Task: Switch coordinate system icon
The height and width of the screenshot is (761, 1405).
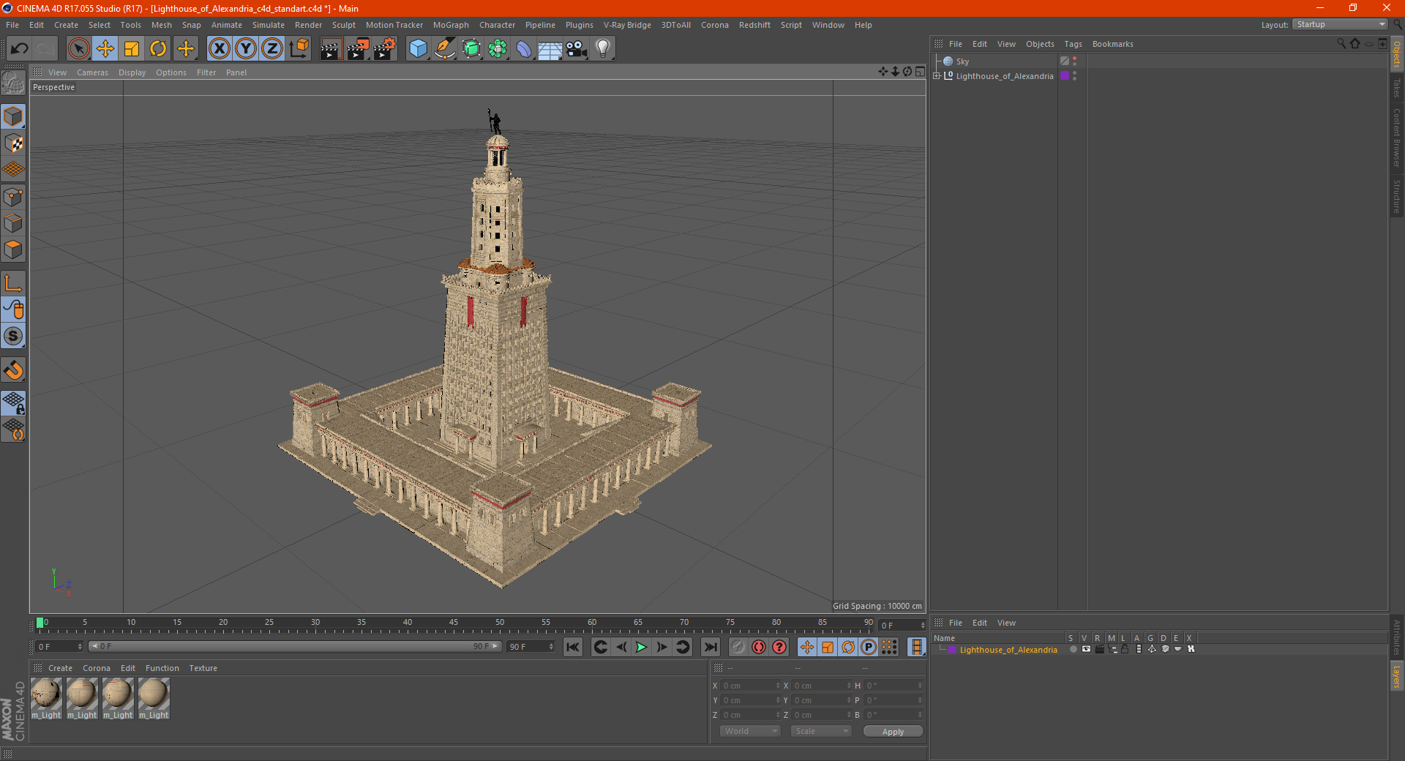Action: 299,49
